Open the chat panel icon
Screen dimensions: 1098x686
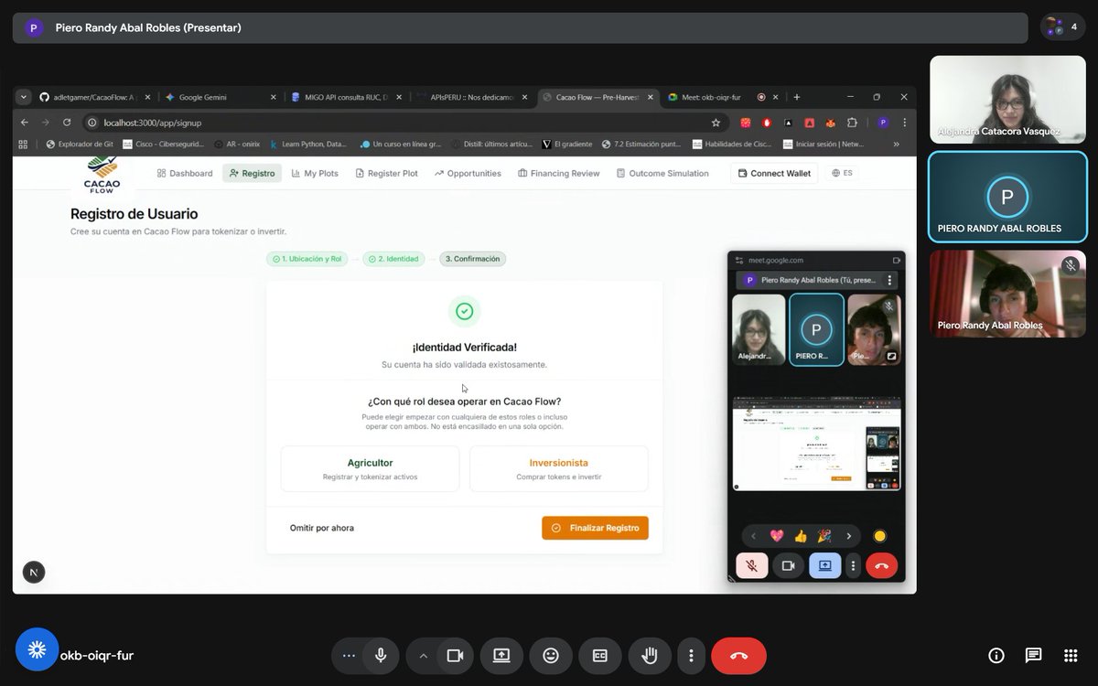tap(1033, 655)
